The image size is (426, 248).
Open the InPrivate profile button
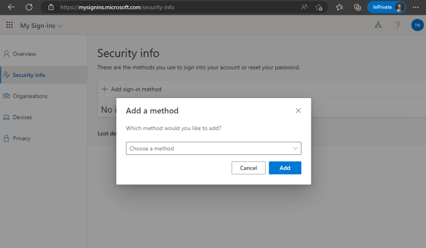(x=386, y=7)
